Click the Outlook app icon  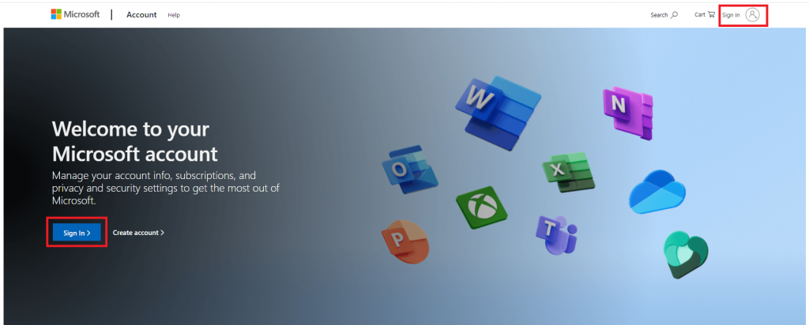pos(410,170)
